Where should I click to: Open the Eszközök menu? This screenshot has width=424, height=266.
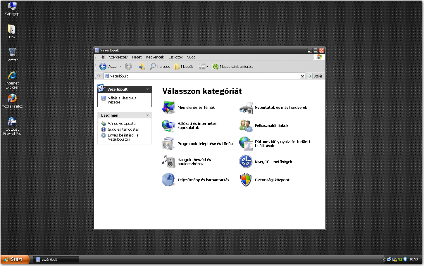[x=175, y=57]
